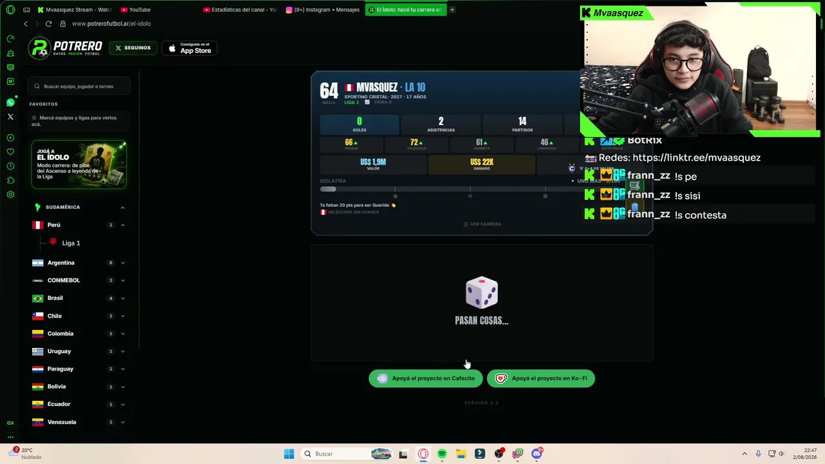Click the Potrero logo
The height and width of the screenshot is (464, 825).
tap(66, 48)
